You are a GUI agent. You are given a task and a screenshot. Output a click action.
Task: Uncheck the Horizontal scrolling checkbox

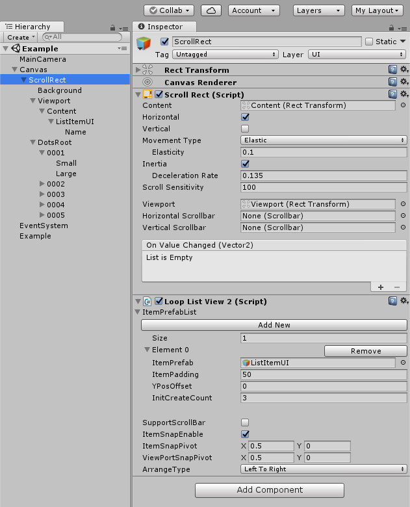tap(245, 117)
